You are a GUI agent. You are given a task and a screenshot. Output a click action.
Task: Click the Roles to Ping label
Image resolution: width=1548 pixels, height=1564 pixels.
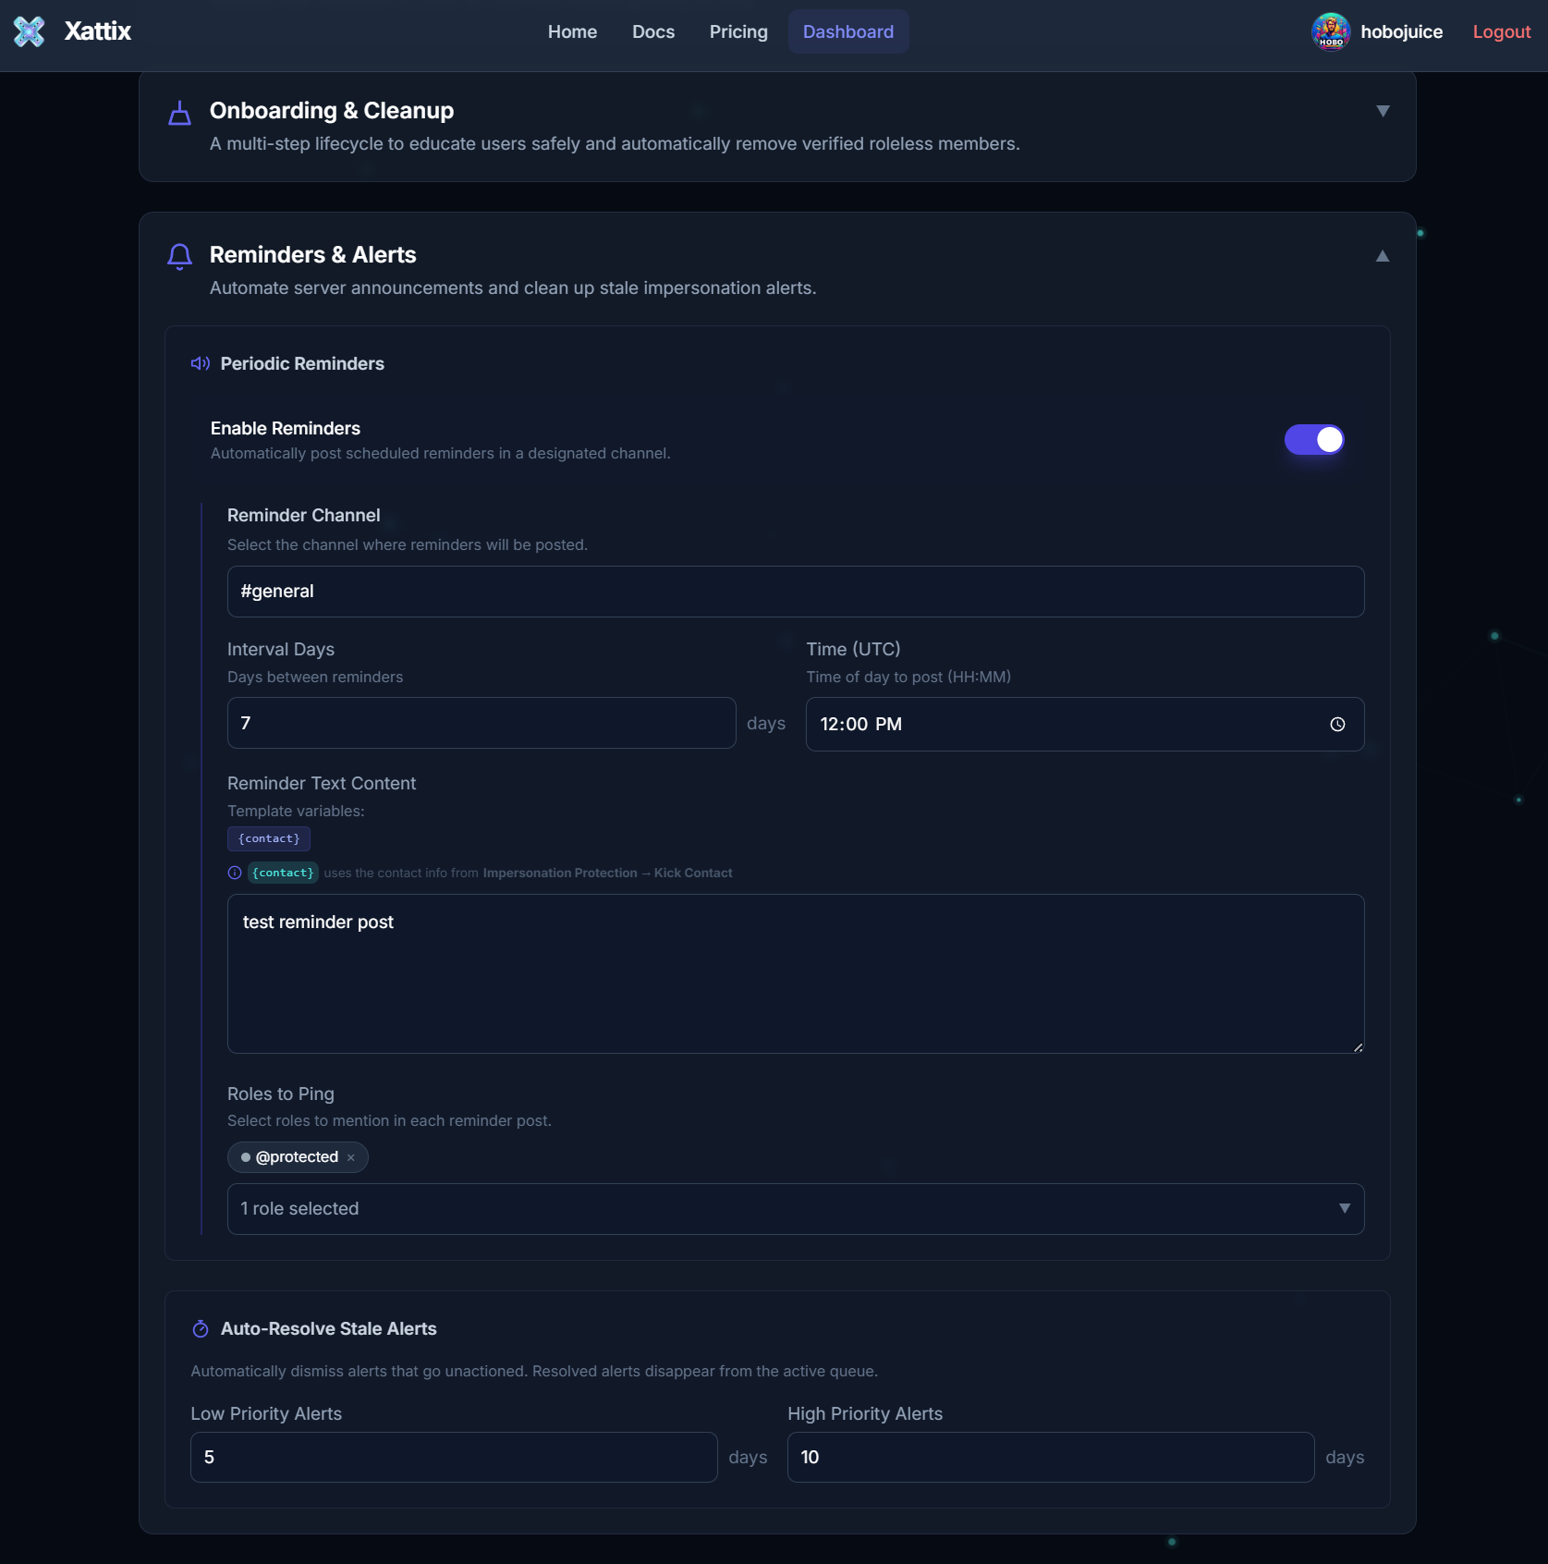tap(281, 1094)
